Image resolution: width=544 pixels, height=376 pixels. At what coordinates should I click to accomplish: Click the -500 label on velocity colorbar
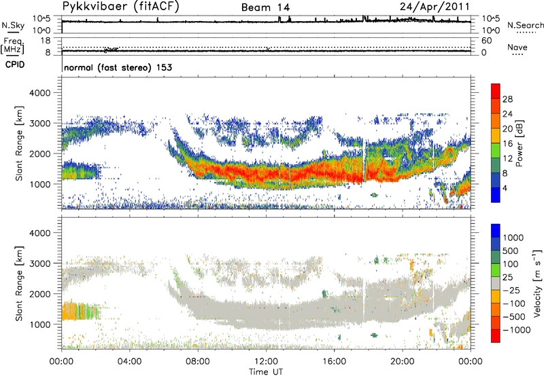[x=513, y=317]
